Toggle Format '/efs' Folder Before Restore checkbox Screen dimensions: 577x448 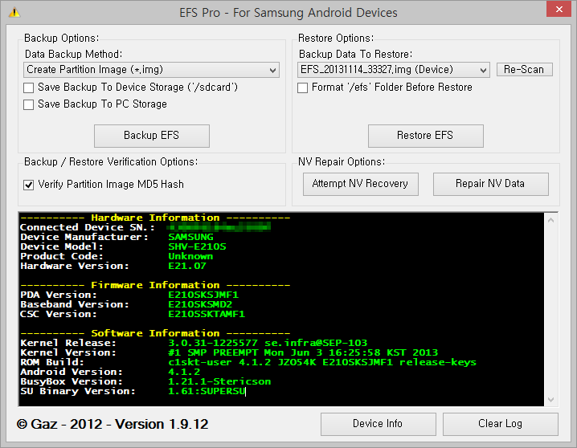(302, 88)
